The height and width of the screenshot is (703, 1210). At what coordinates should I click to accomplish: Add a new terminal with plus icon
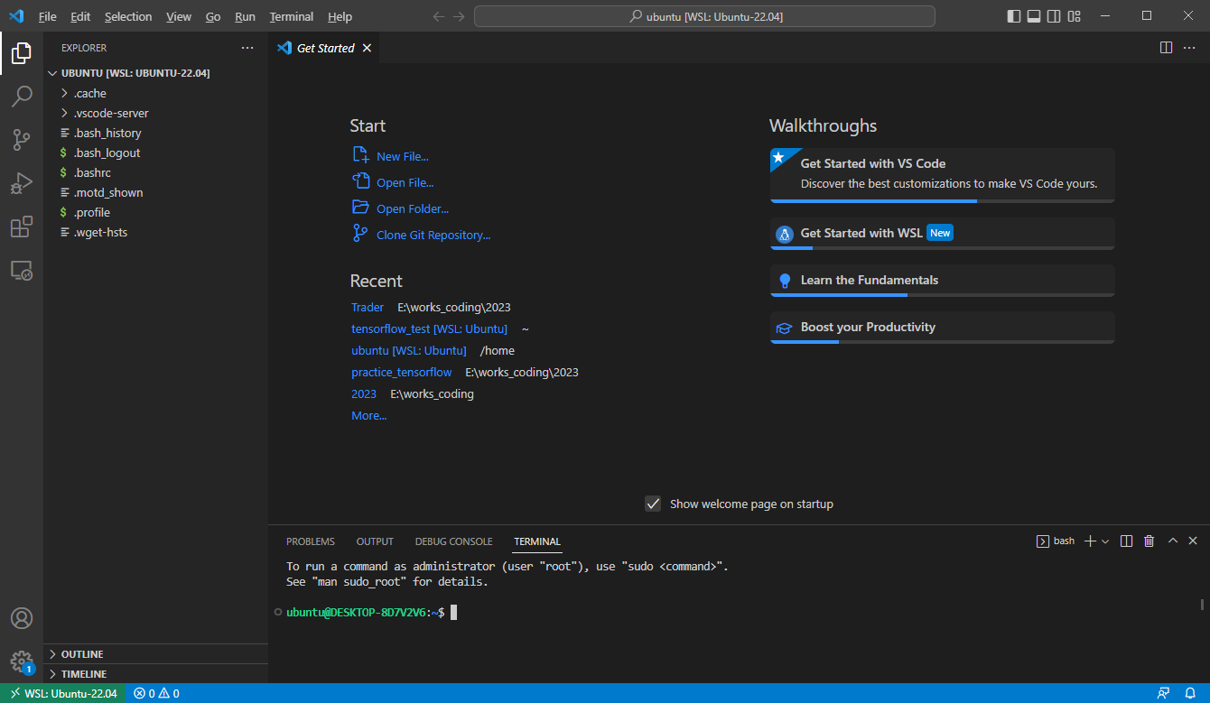pyautogui.click(x=1090, y=541)
